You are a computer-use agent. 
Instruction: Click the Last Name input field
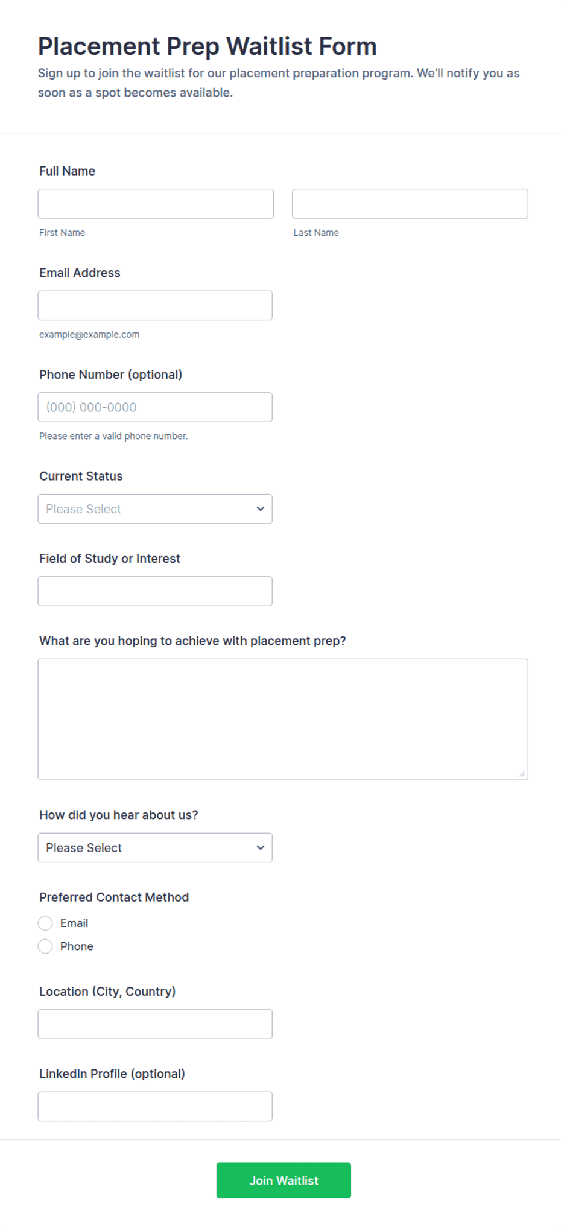coord(410,204)
